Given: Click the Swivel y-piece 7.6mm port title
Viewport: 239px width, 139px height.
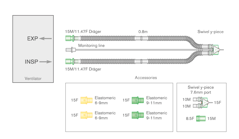Looking at the screenshot, I should tap(203, 90).
